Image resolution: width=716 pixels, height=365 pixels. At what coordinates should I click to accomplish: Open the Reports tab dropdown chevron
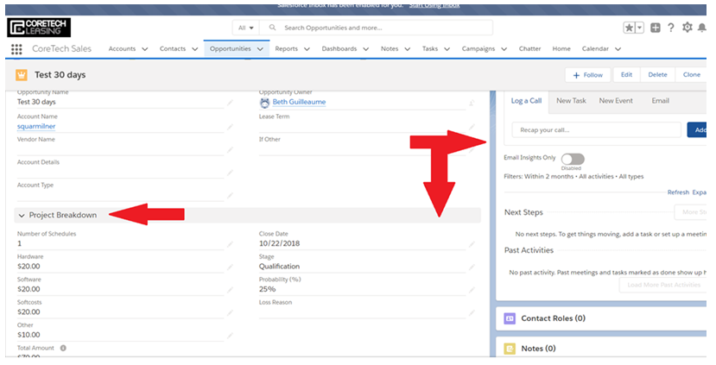point(307,49)
